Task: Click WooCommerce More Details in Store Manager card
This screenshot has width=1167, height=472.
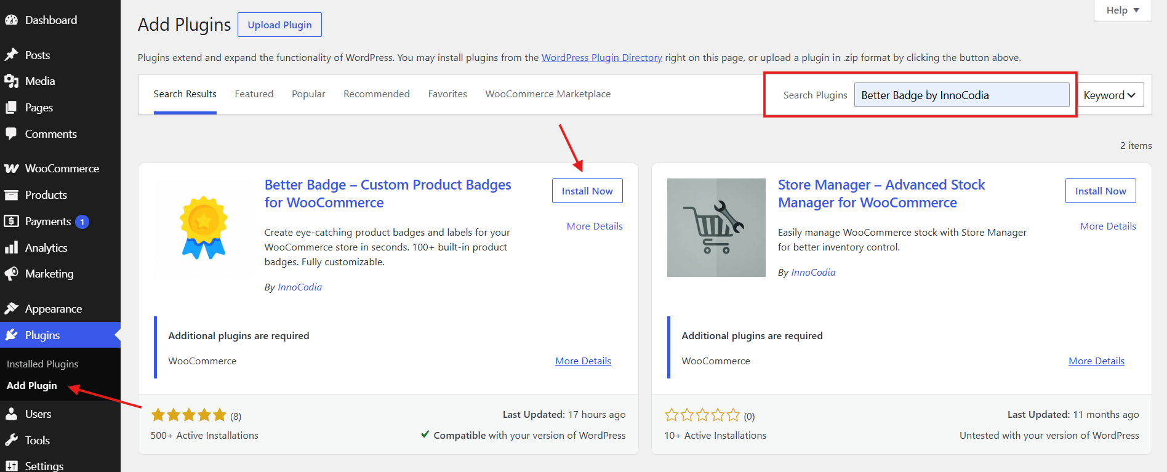Action: (1096, 361)
